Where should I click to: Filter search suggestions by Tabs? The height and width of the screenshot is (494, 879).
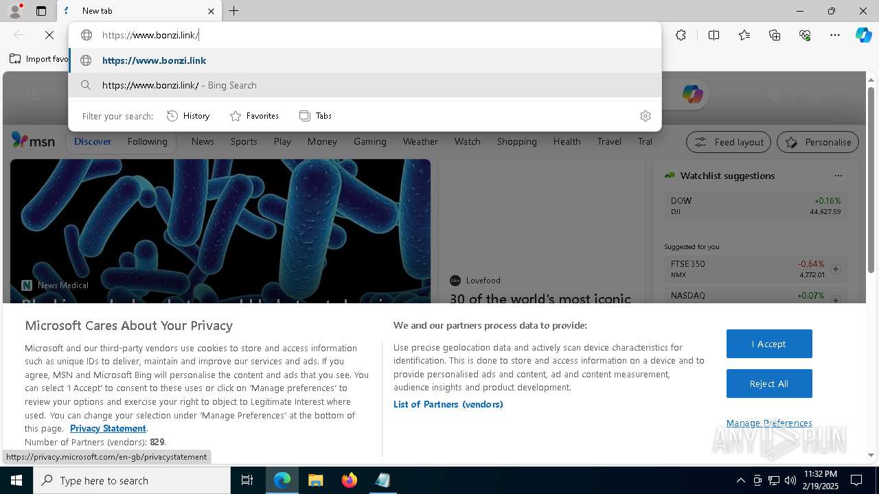[316, 116]
